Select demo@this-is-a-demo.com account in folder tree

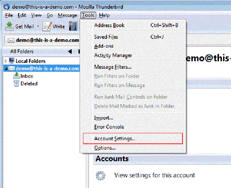pos(47,69)
